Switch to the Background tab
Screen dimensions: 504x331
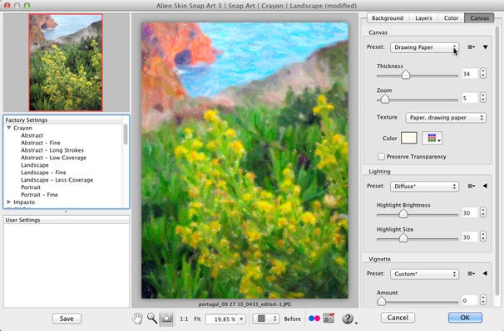coord(388,18)
